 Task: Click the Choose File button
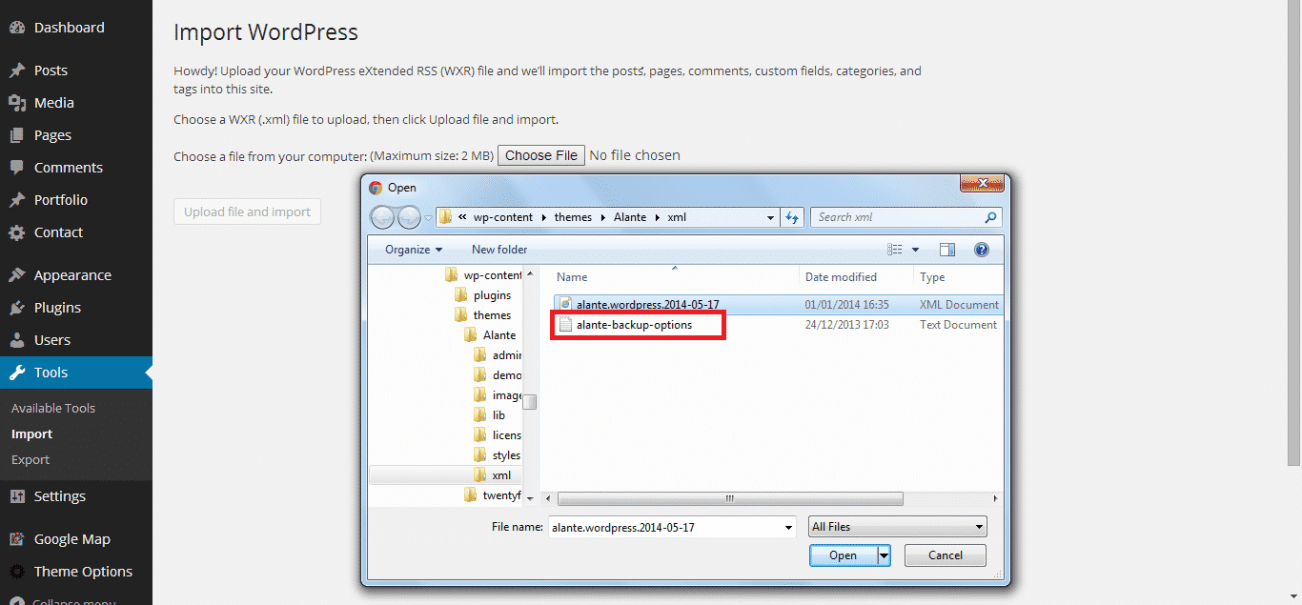pos(541,155)
